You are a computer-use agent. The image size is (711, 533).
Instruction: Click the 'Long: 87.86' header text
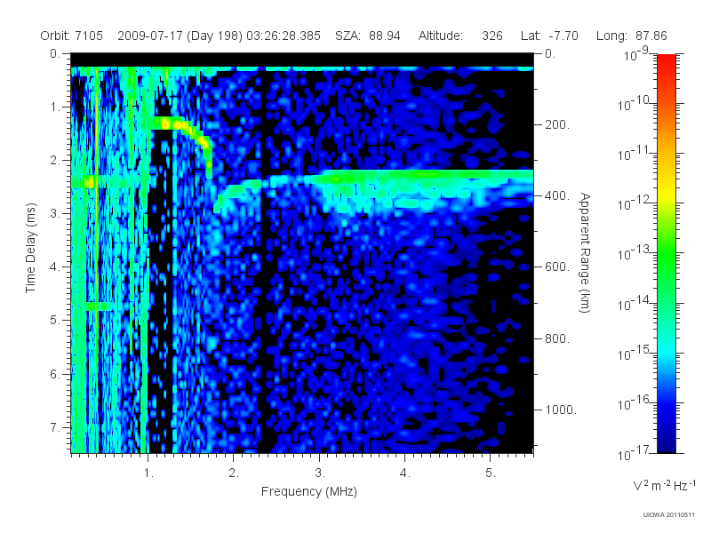pyautogui.click(x=632, y=36)
